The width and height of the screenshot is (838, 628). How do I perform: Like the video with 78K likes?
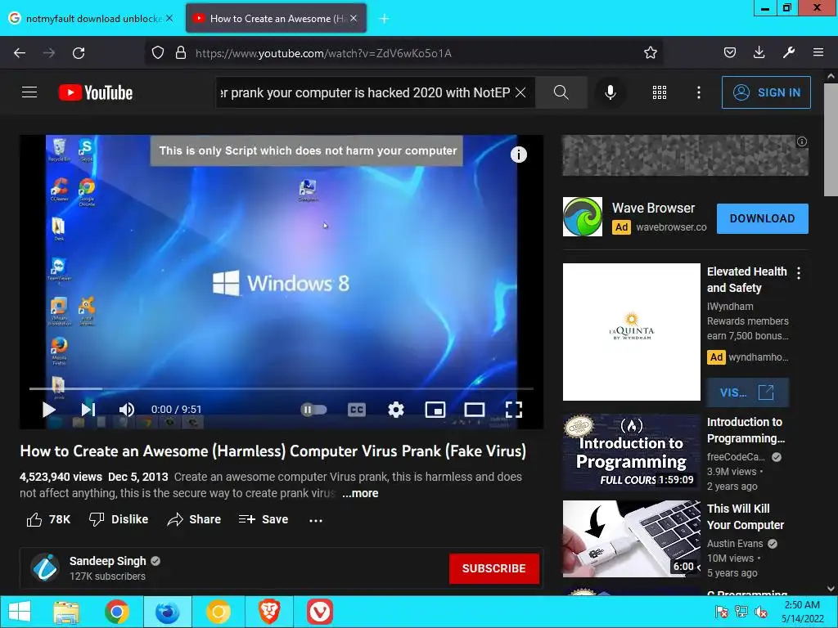click(48, 519)
